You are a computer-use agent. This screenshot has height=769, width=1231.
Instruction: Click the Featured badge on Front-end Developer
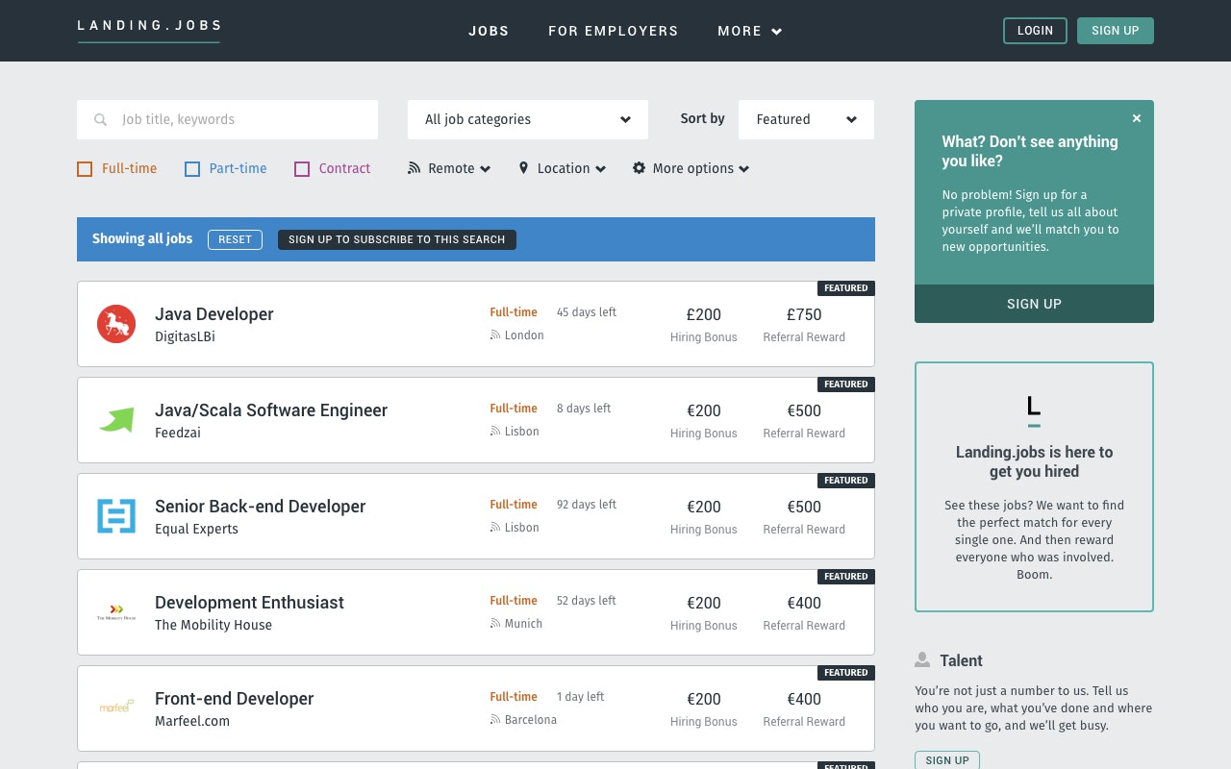[x=846, y=673]
